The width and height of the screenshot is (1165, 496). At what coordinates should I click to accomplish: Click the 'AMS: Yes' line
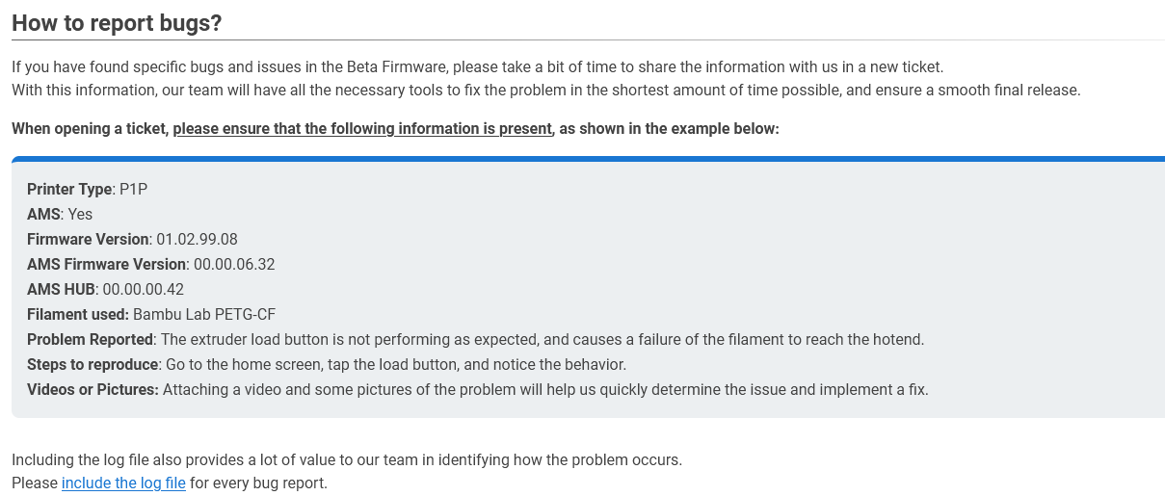point(60,214)
